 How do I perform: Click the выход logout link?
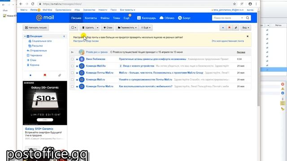(x=250, y=10)
